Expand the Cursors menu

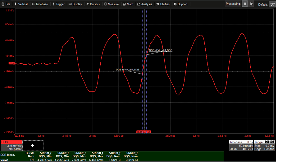(x=93, y=4)
